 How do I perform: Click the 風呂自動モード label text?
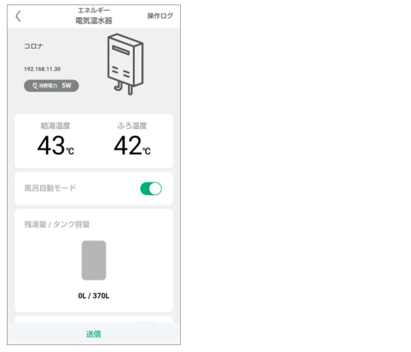(50, 188)
